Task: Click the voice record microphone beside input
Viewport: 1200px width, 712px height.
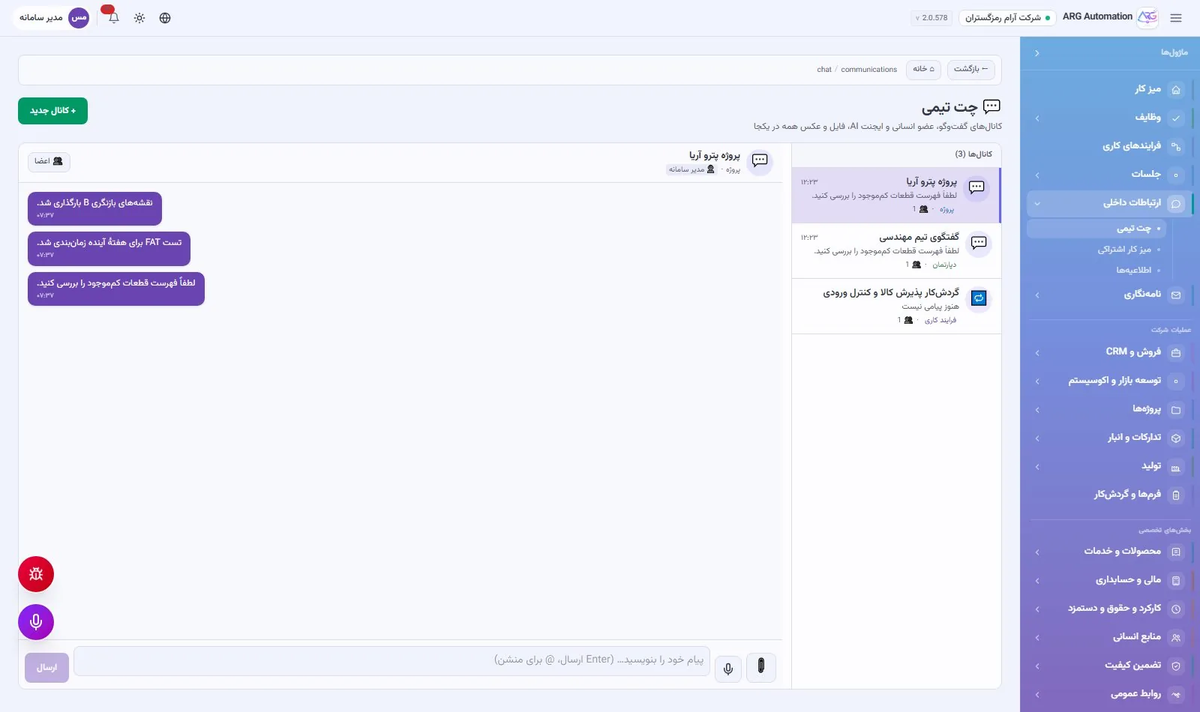Action: point(728,669)
